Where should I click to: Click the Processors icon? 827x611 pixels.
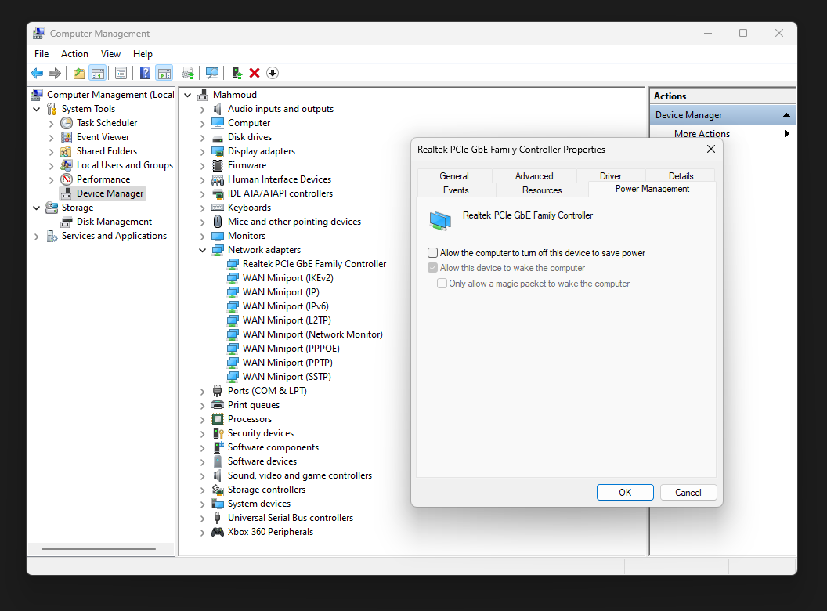[x=217, y=419]
